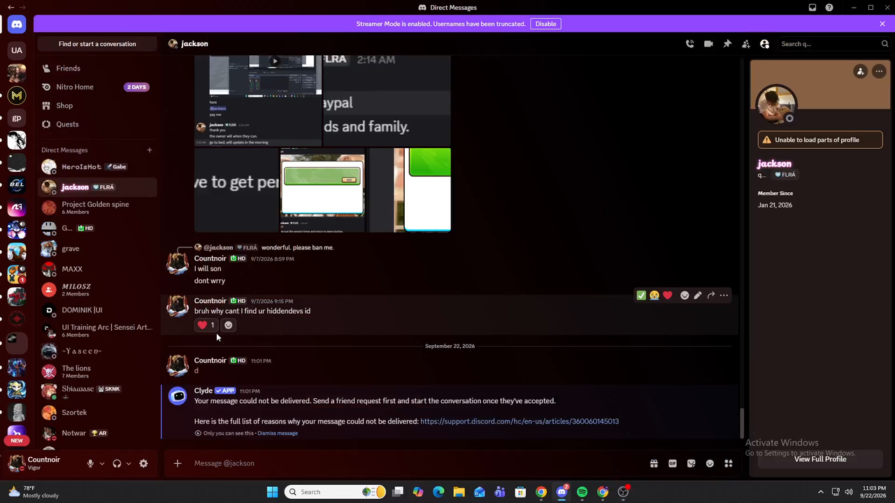Deafen the headphones
This screenshot has width=895, height=503.
point(117,463)
